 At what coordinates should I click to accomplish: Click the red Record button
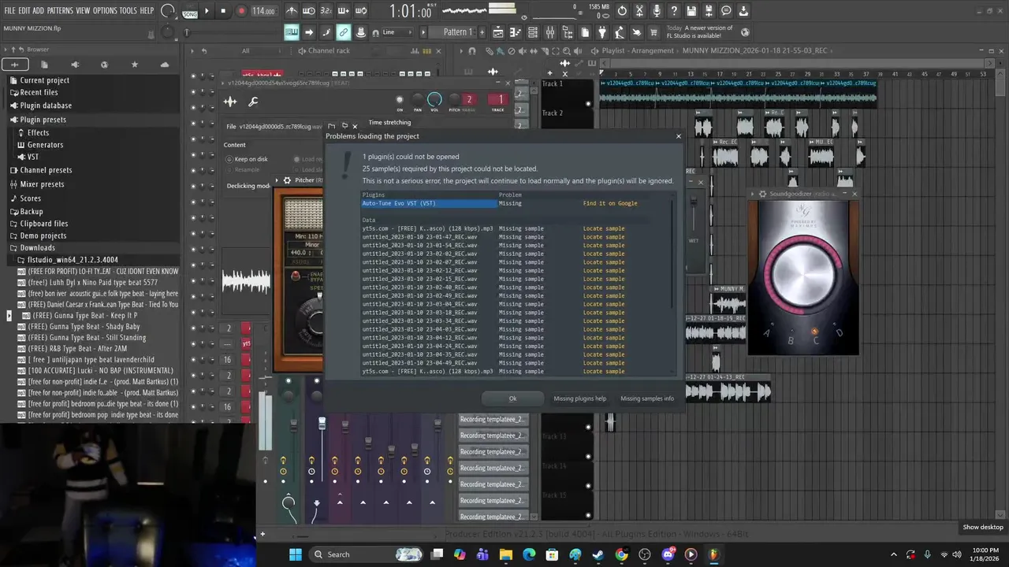[x=241, y=11]
